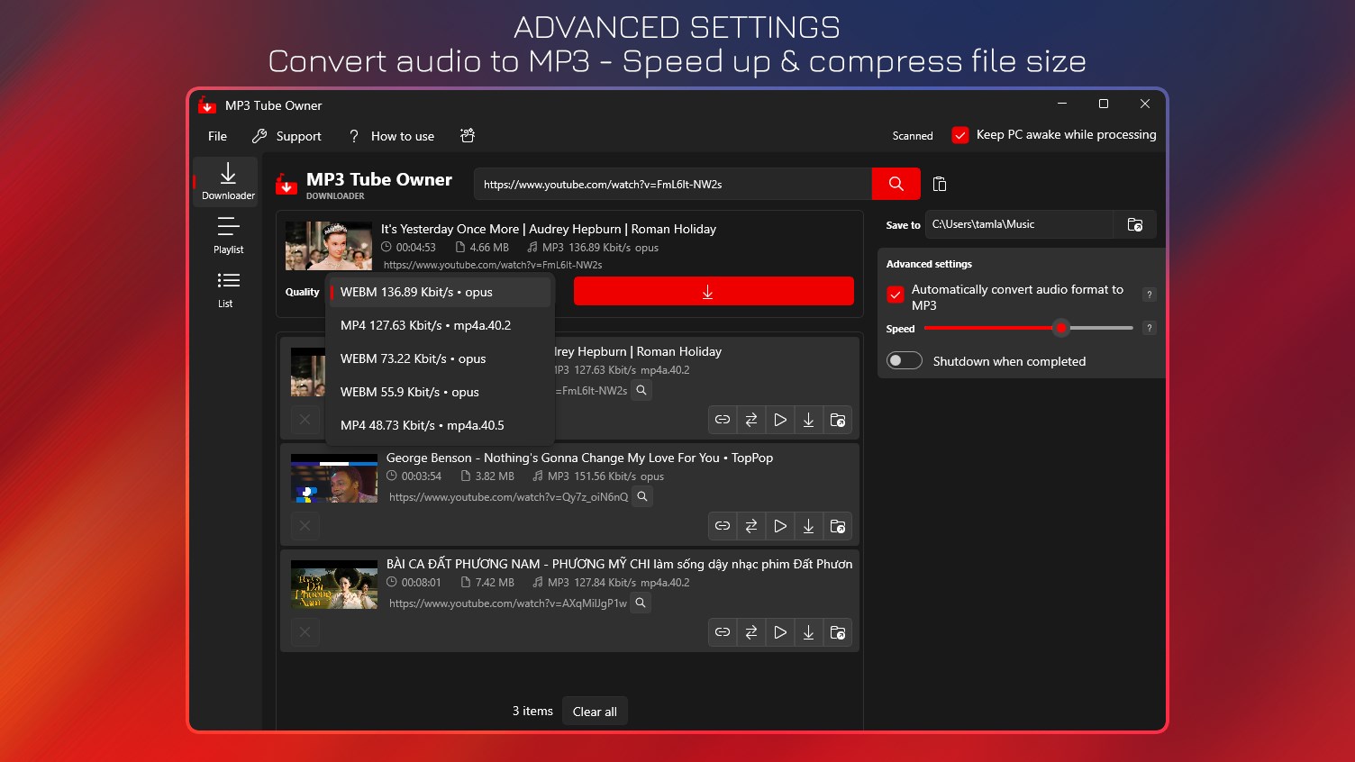
Task: Click the paste-from-clipboard icon beside the search bar
Action: pos(940,184)
